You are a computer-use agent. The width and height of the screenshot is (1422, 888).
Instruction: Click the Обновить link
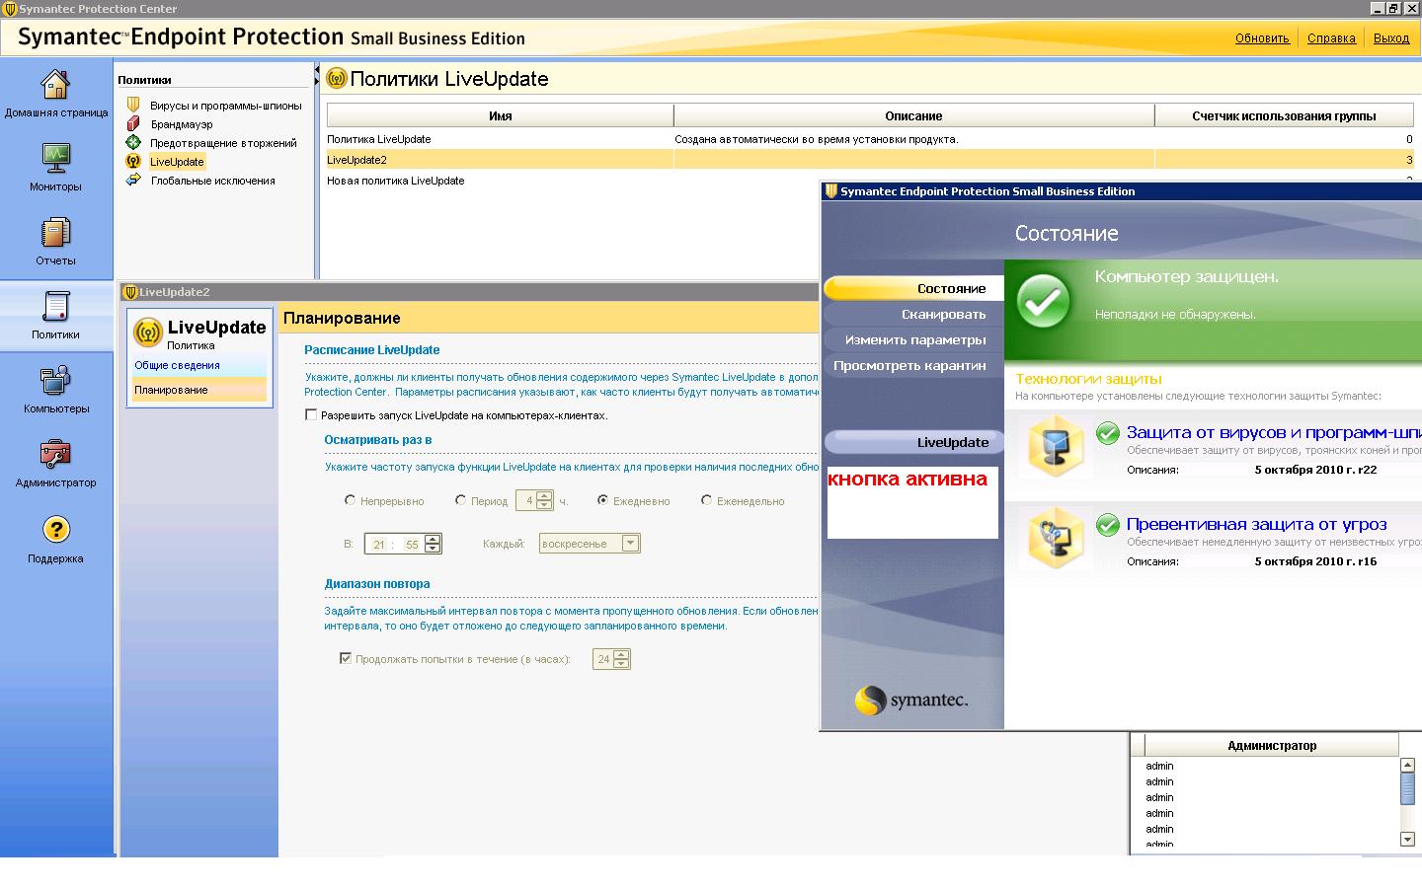(x=1262, y=38)
